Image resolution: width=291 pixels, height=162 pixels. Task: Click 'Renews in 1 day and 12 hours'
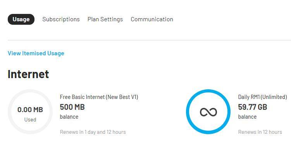(x=93, y=132)
